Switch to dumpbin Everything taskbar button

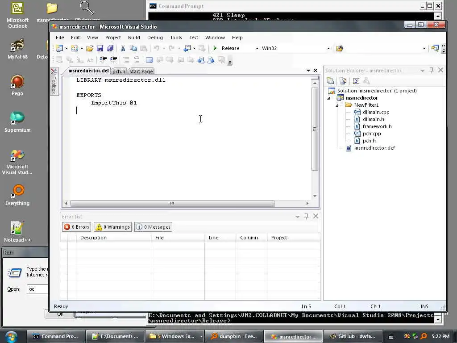click(x=234, y=336)
